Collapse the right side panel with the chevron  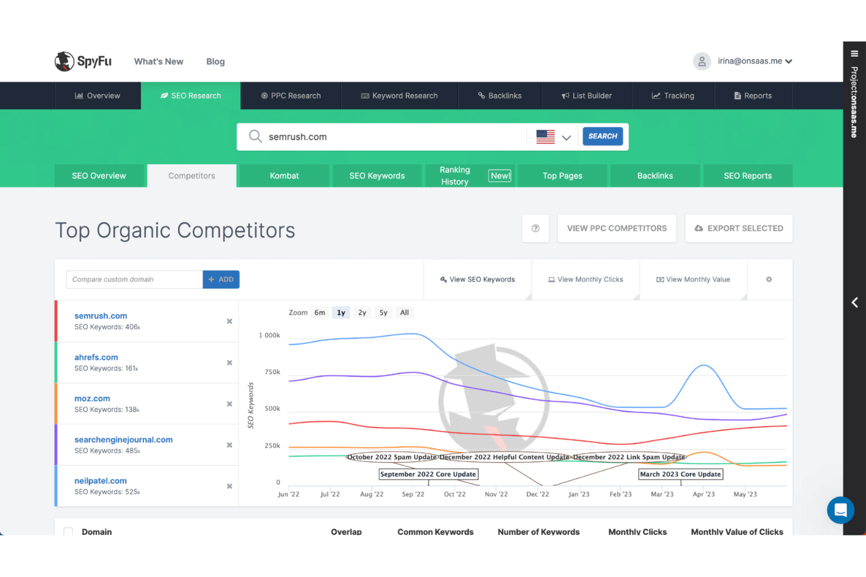click(854, 302)
